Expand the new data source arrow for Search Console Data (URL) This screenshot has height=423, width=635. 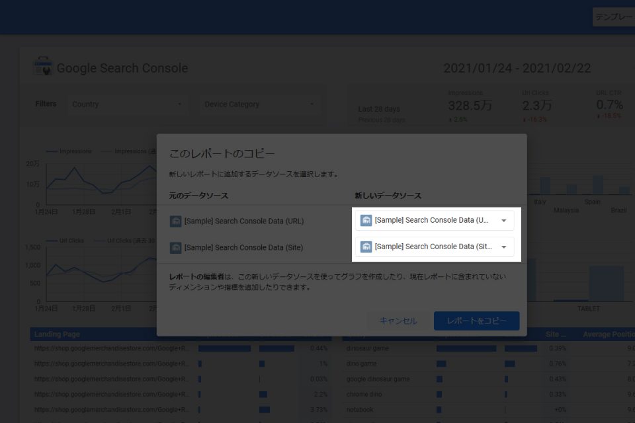pyautogui.click(x=503, y=221)
